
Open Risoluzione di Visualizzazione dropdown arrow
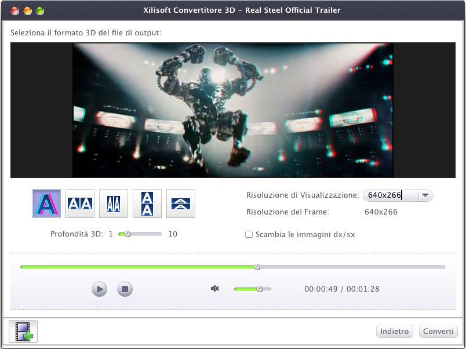pyautogui.click(x=425, y=195)
